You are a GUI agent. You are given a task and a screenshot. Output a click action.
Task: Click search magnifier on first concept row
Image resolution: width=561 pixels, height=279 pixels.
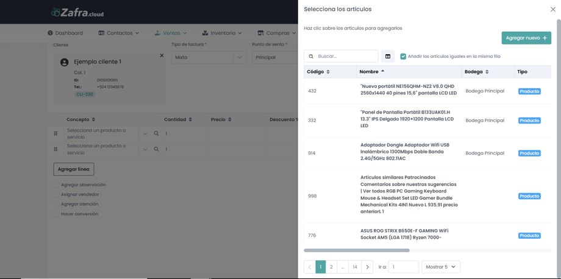pyautogui.click(x=156, y=133)
